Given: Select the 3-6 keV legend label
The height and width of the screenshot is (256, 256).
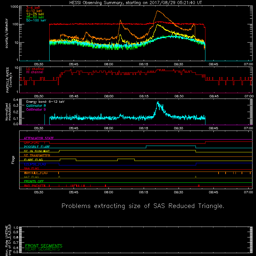Looking at the screenshot, I should [33, 8].
